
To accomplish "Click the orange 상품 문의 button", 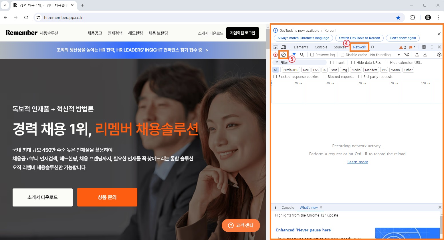I will (x=107, y=197).
